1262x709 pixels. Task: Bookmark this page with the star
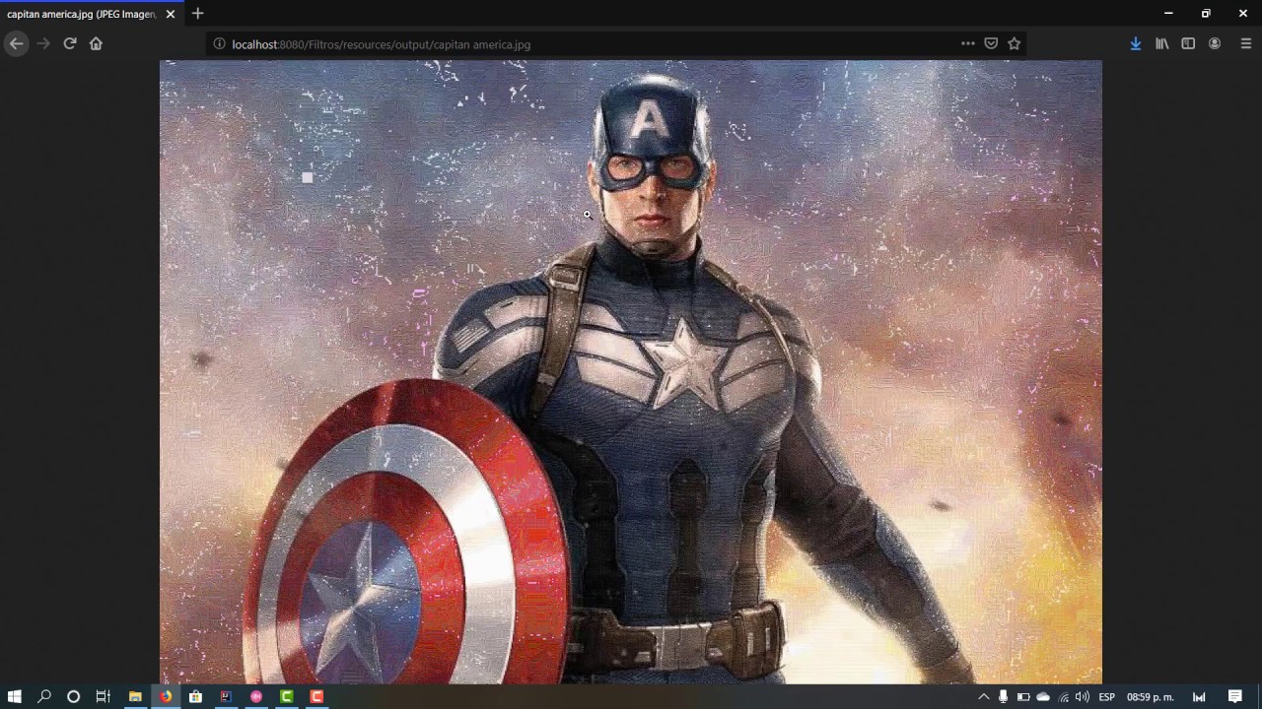tap(1014, 43)
